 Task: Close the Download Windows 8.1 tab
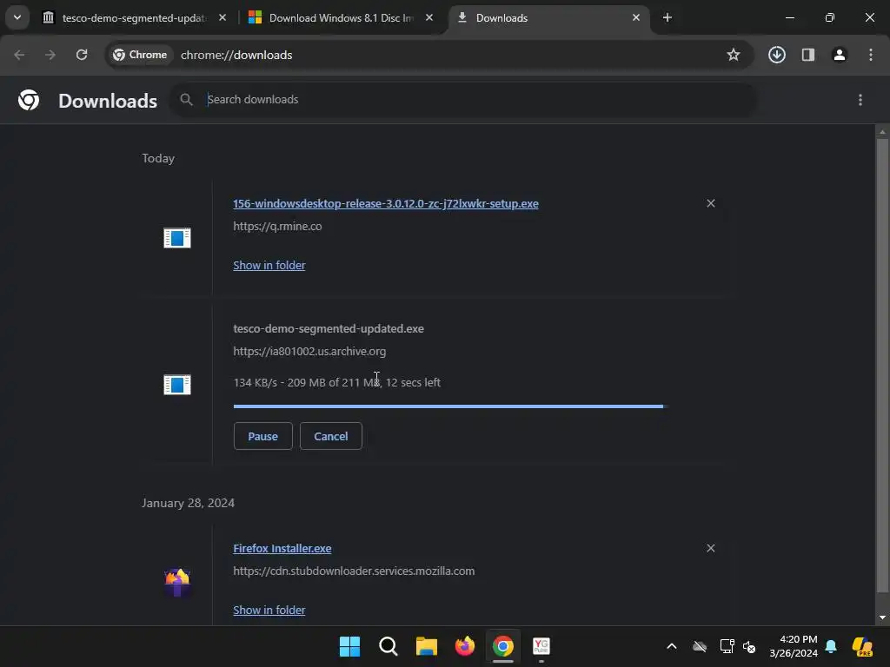pyautogui.click(x=429, y=17)
